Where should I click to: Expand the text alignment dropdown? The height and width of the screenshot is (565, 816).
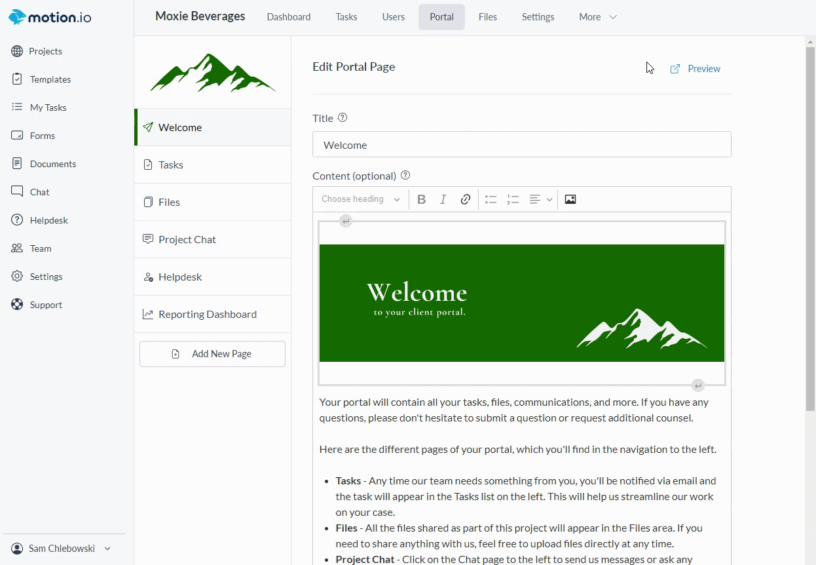tap(541, 199)
